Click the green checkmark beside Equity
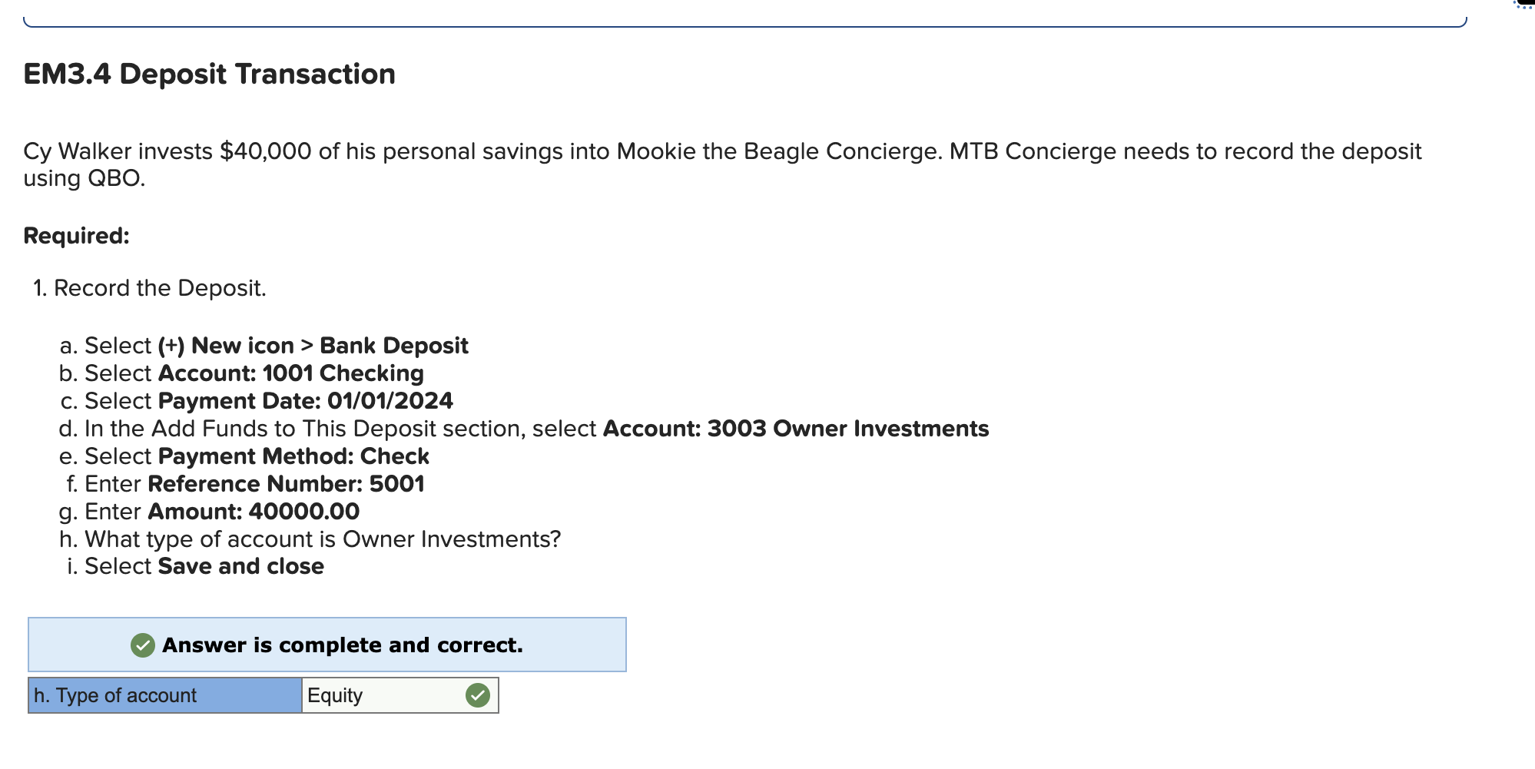The height and width of the screenshot is (769, 1535). click(x=478, y=695)
